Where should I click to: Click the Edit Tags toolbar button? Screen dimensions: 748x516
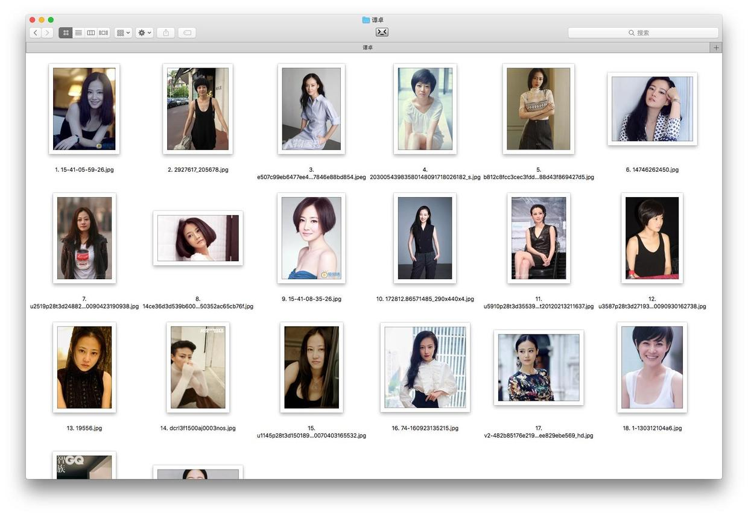click(x=187, y=33)
